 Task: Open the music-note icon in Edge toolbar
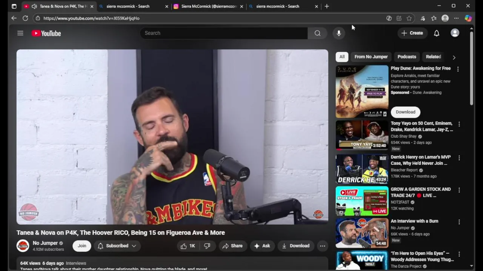click(423, 18)
